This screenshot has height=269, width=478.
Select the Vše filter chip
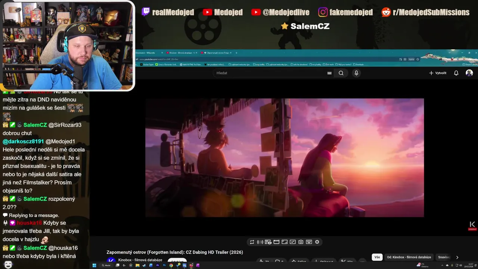click(x=377, y=257)
